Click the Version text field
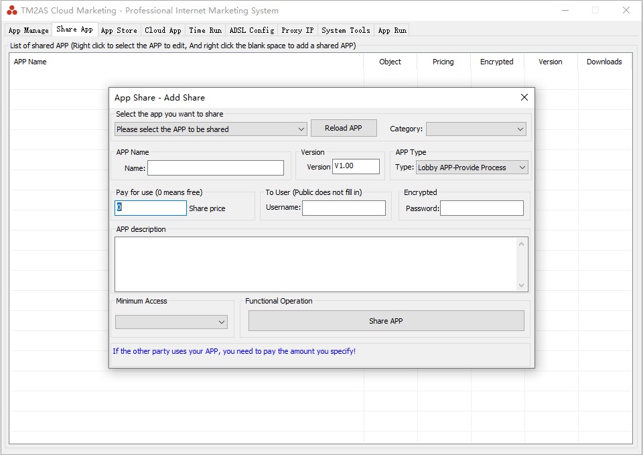The image size is (643, 455). point(356,167)
